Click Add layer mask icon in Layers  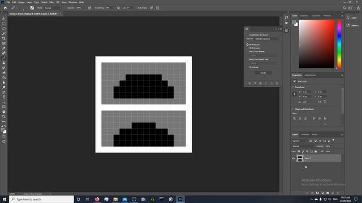tap(317, 193)
